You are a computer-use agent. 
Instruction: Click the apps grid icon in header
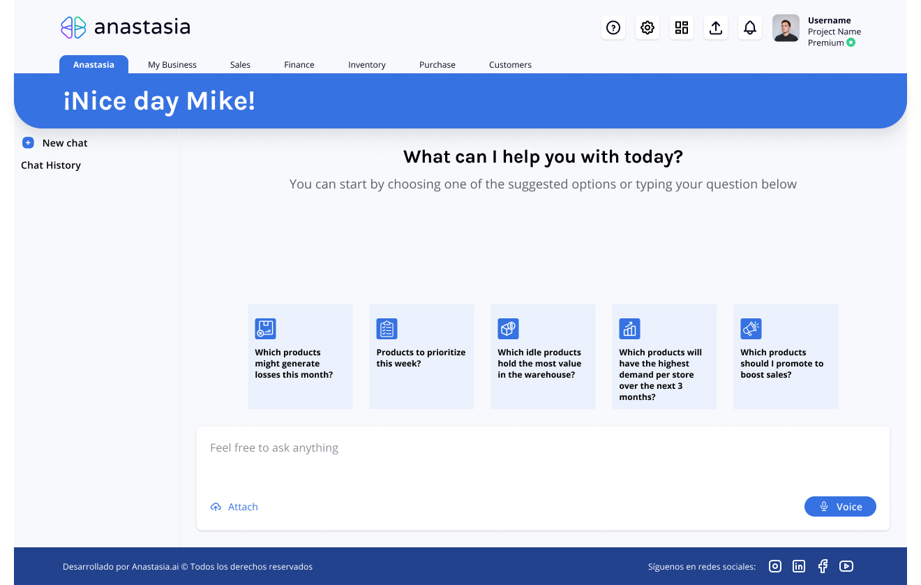tap(682, 28)
